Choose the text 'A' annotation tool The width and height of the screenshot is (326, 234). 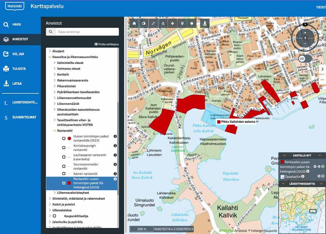[x=163, y=23]
